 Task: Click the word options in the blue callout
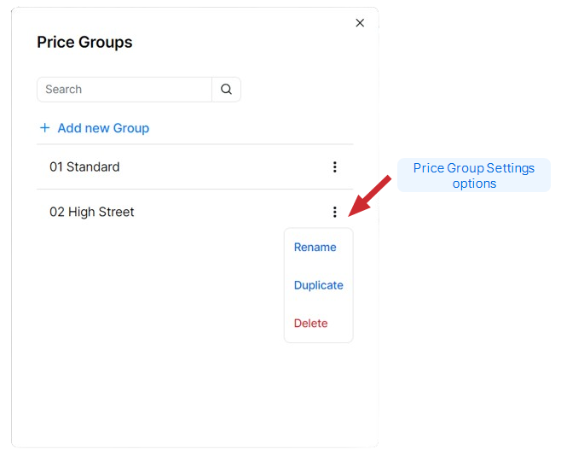pos(474,184)
